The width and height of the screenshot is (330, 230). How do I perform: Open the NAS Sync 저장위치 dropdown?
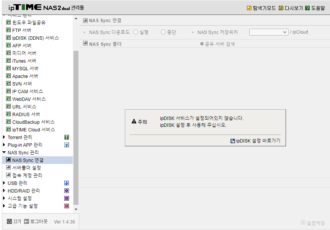(269, 32)
